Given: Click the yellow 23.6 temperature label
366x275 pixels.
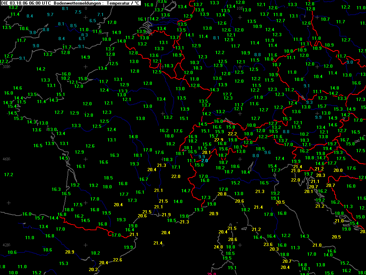Looking at the screenshot, I should pyautogui.click(x=268, y=244).
